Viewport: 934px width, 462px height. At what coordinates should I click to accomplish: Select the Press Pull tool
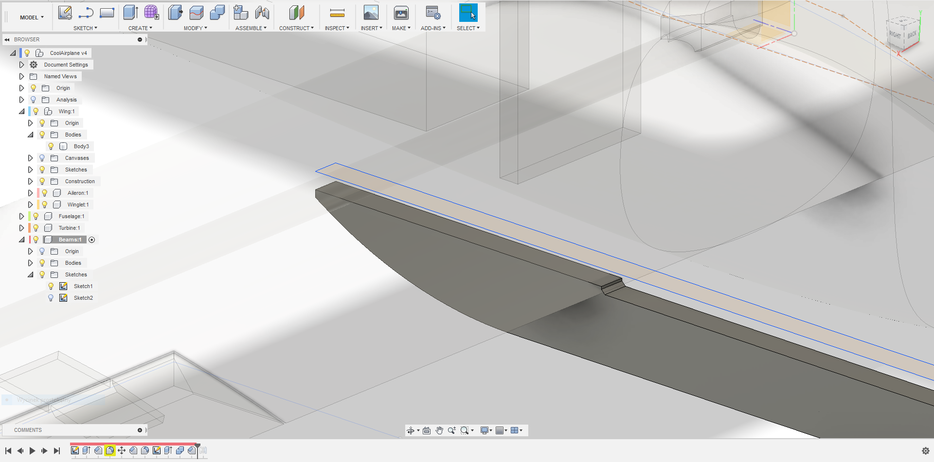coord(175,13)
